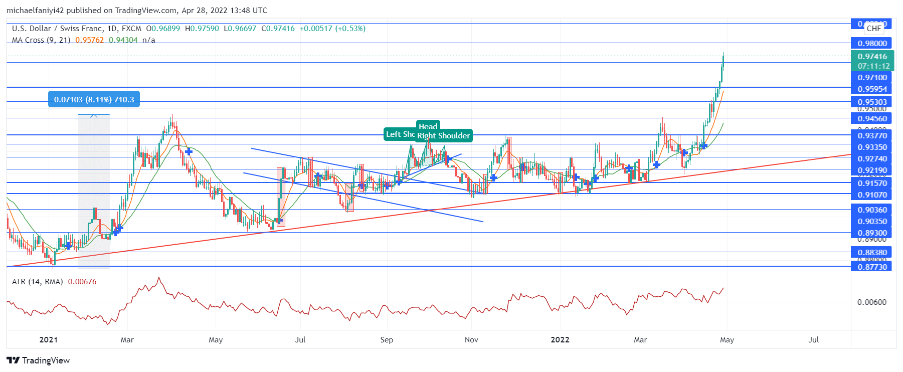Click the publisher text michaelfaniyi42
903x372 pixels.
click(x=35, y=10)
